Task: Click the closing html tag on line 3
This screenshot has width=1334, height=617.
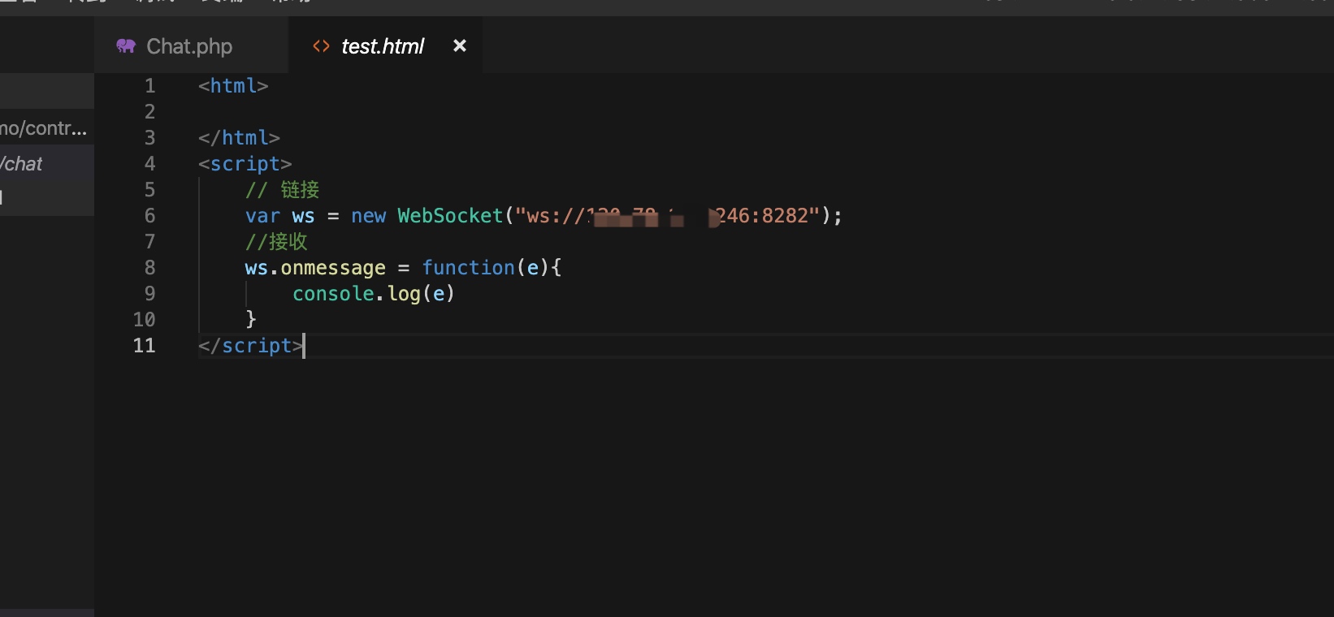Action: (x=239, y=138)
